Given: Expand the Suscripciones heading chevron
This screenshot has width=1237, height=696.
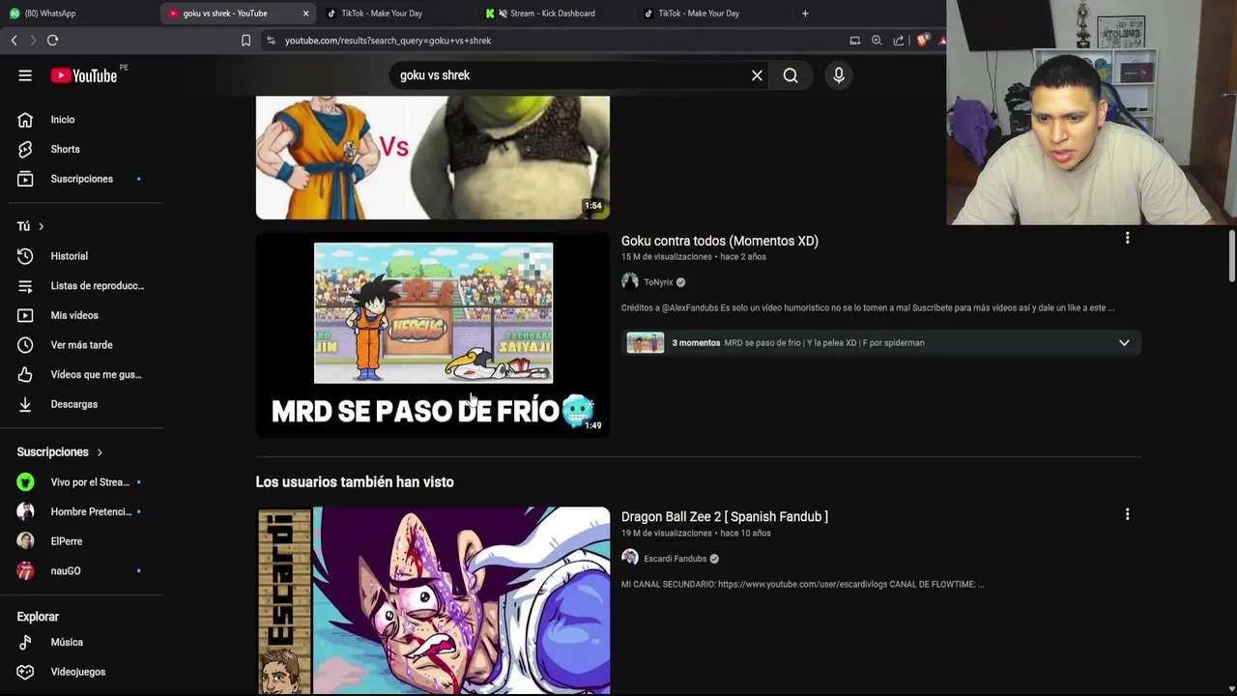Looking at the screenshot, I should [99, 452].
